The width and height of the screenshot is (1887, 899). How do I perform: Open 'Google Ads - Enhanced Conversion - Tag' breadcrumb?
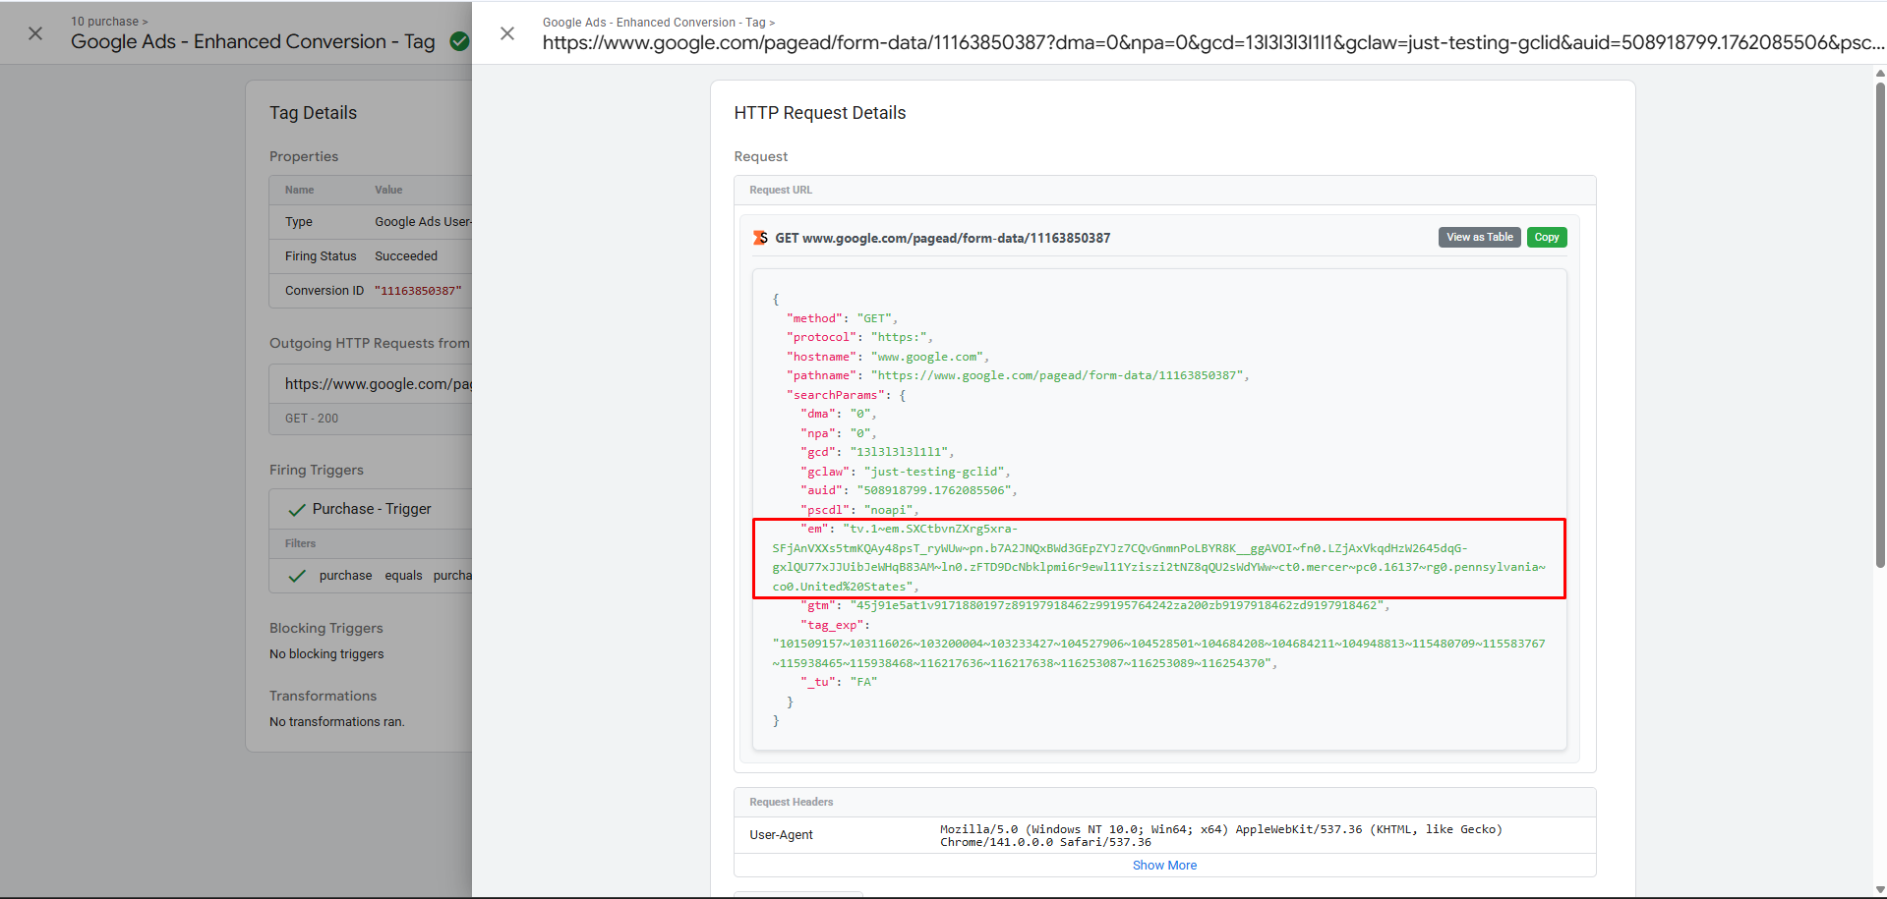click(x=653, y=23)
